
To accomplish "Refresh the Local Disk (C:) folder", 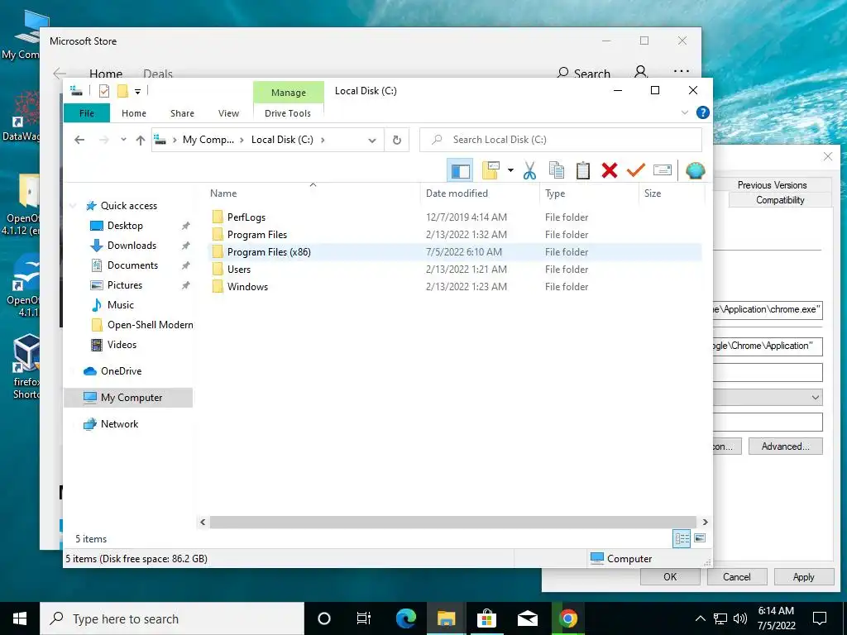I will [x=397, y=141].
